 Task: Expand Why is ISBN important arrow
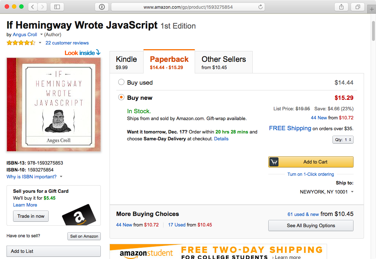point(61,177)
